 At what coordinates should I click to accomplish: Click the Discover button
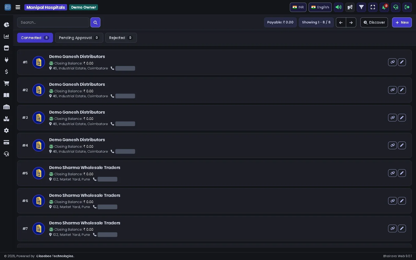click(x=374, y=22)
